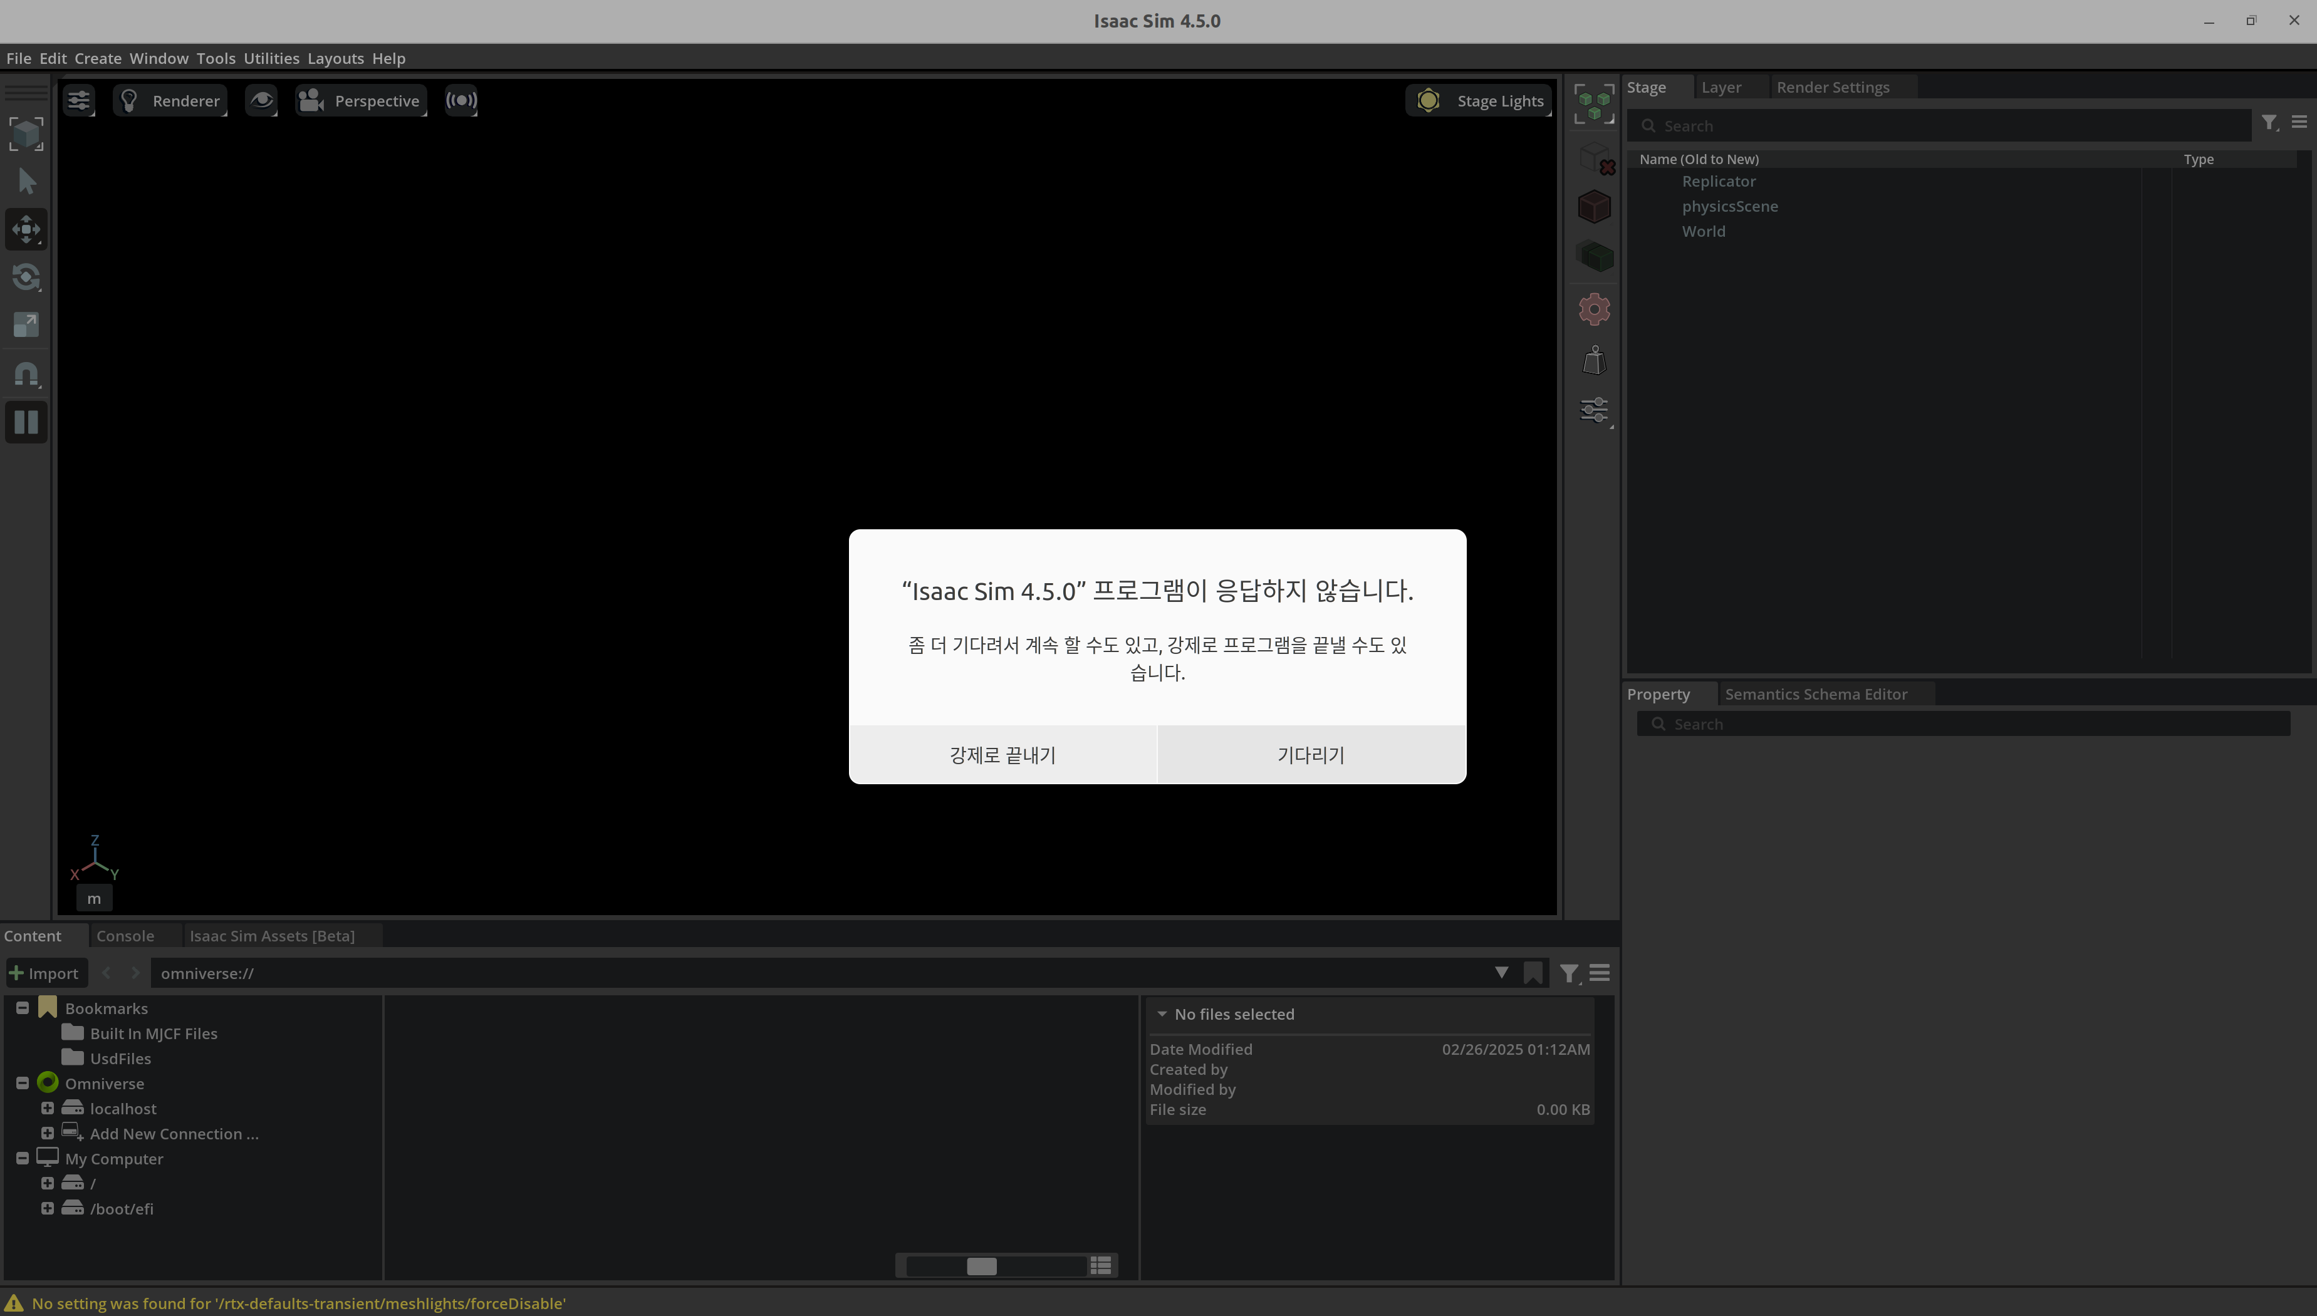Image resolution: width=2317 pixels, height=1316 pixels.
Task: Select the Replicator prim
Action: [1719, 181]
